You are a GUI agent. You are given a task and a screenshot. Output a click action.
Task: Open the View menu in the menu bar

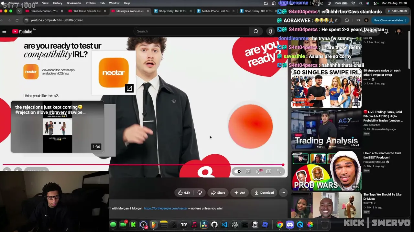pyautogui.click(x=45, y=3)
